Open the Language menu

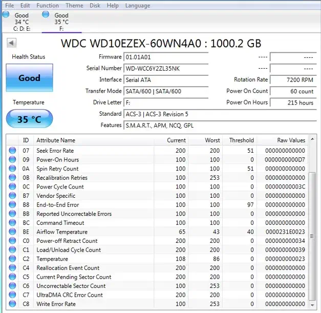click(x=138, y=6)
